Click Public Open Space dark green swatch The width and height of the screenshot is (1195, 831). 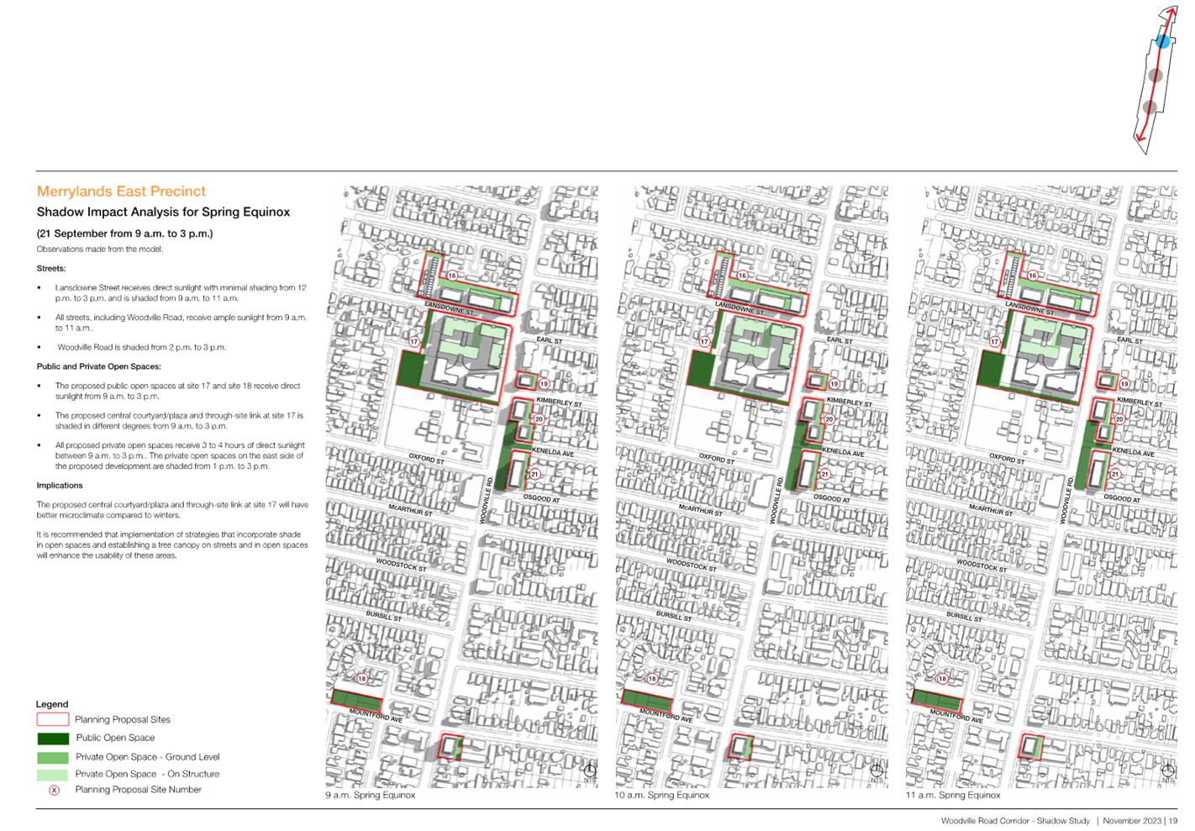tap(53, 739)
